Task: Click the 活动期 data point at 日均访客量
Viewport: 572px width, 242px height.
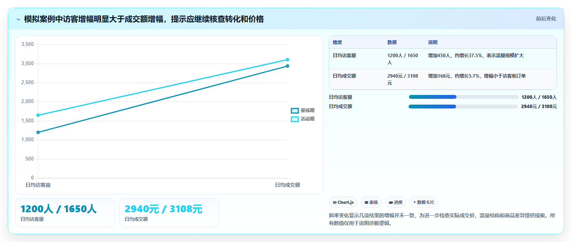Action: [x=38, y=115]
